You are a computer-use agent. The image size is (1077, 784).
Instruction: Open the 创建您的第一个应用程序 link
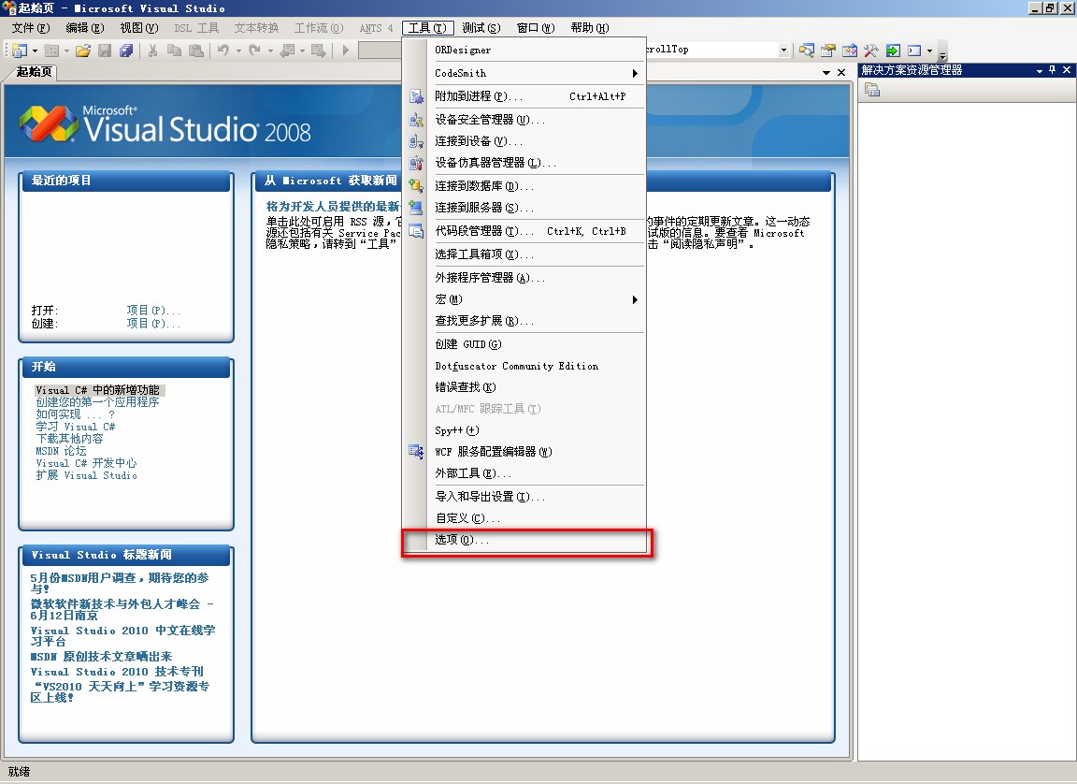[97, 402]
